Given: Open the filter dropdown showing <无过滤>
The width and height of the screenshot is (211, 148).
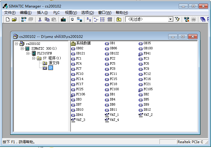Looking at the screenshot, I should [149, 19].
